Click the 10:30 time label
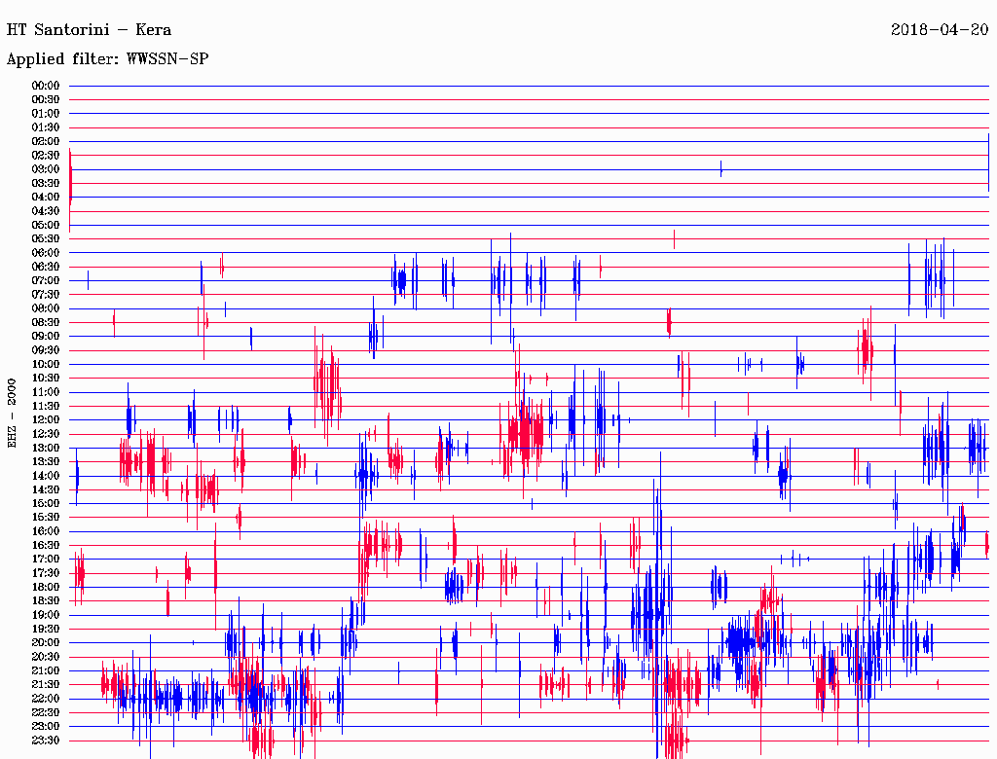 (46, 378)
